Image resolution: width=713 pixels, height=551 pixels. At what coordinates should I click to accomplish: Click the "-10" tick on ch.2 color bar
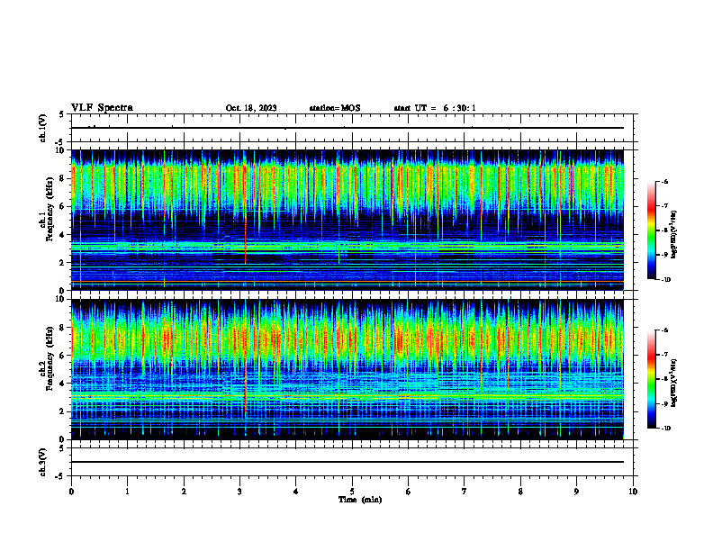click(x=666, y=429)
